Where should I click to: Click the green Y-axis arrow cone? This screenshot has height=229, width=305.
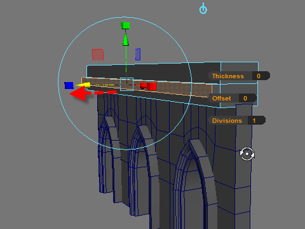(126, 38)
